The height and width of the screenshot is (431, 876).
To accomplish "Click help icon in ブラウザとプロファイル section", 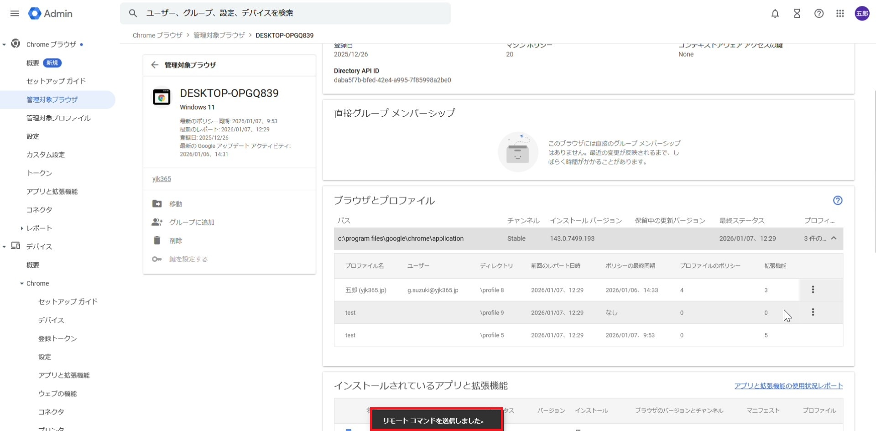I will [837, 201].
